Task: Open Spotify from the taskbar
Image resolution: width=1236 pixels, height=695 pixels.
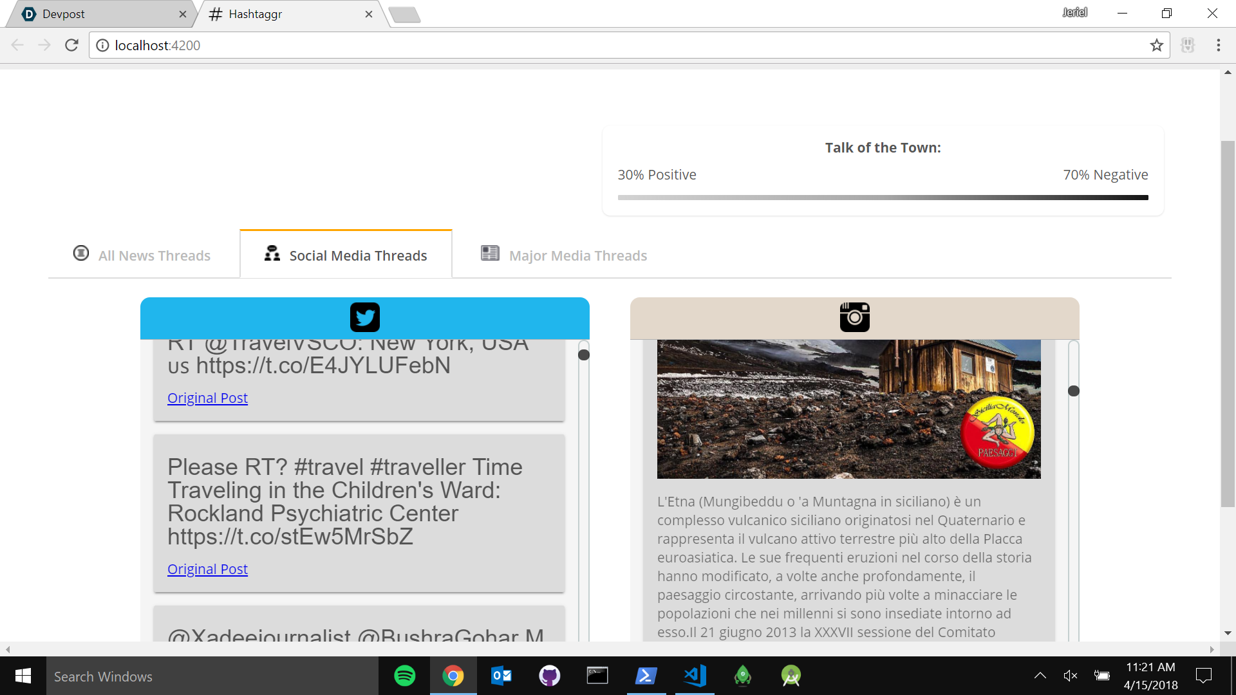Action: [404, 676]
